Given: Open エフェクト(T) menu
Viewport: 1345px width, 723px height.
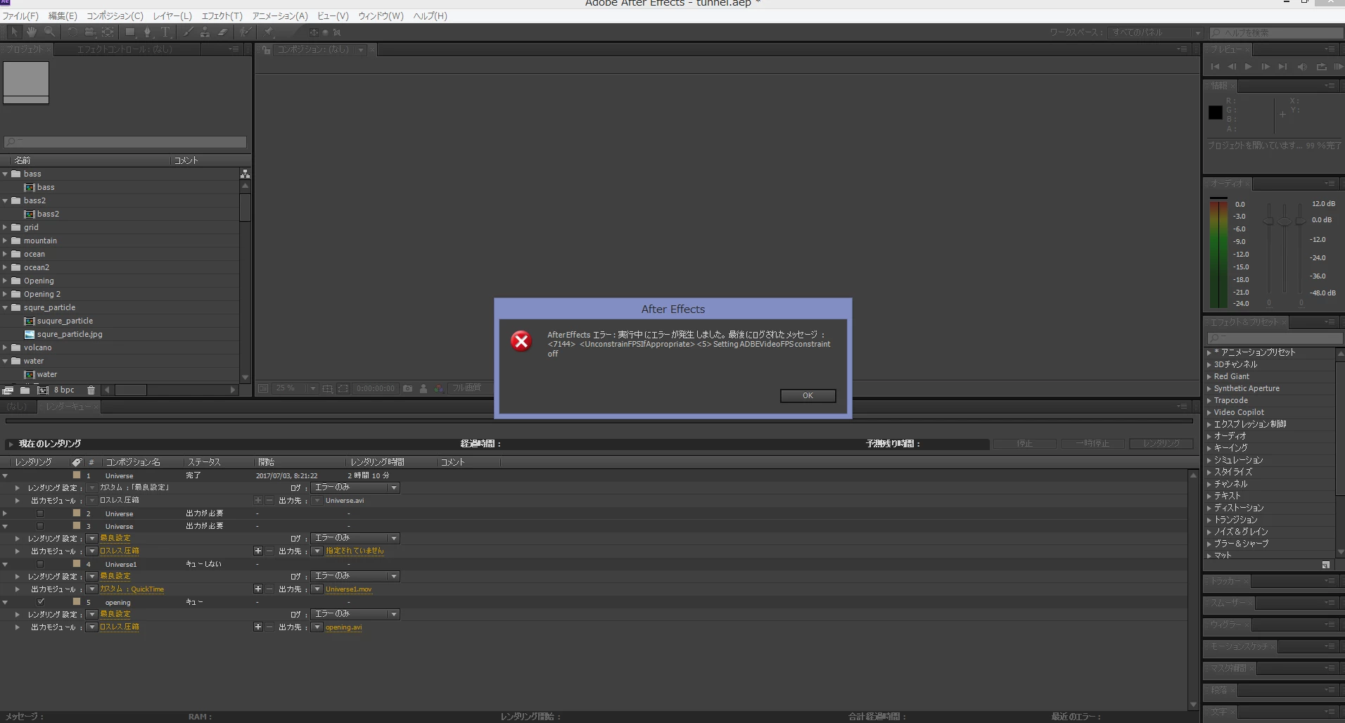Looking at the screenshot, I should 222,15.
